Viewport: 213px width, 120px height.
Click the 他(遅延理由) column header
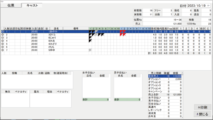(x=61, y=73)
